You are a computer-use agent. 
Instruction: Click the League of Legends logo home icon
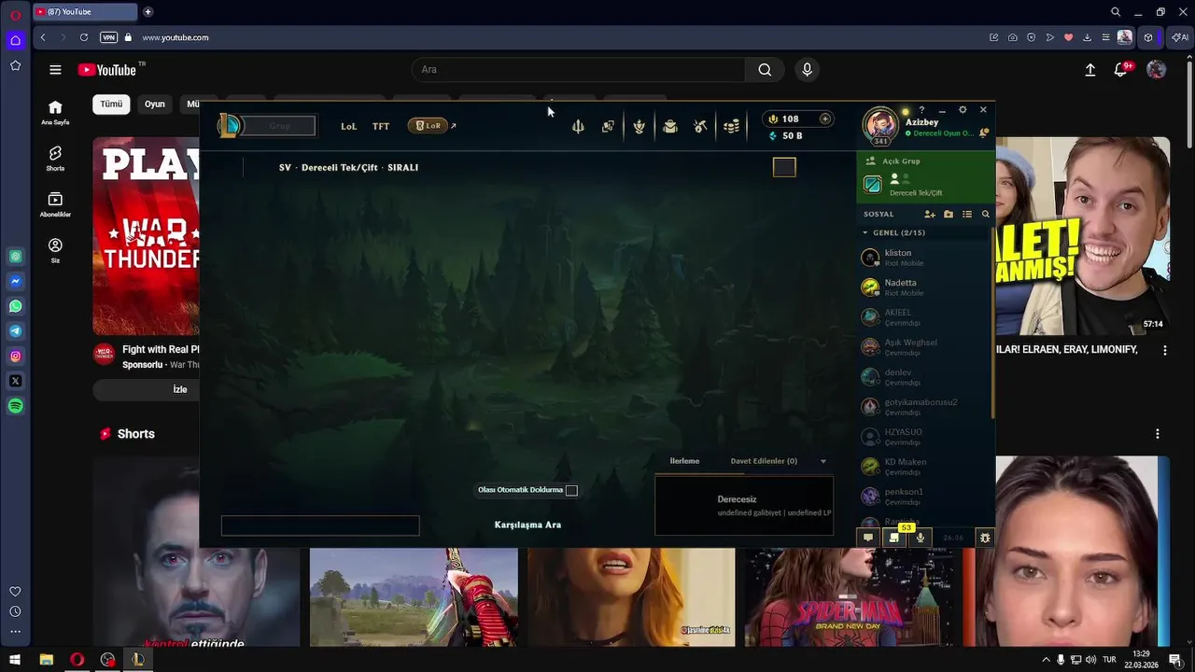coord(229,125)
